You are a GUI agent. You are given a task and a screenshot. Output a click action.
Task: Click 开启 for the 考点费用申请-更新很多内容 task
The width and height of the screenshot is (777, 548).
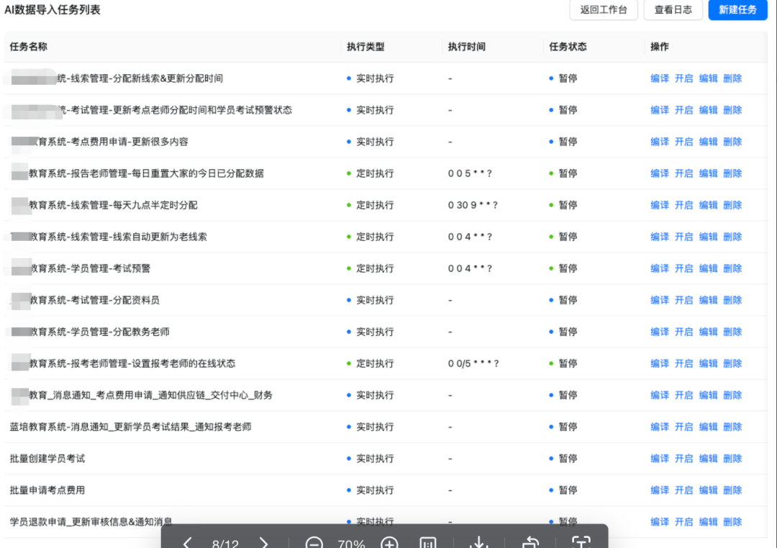pos(684,142)
